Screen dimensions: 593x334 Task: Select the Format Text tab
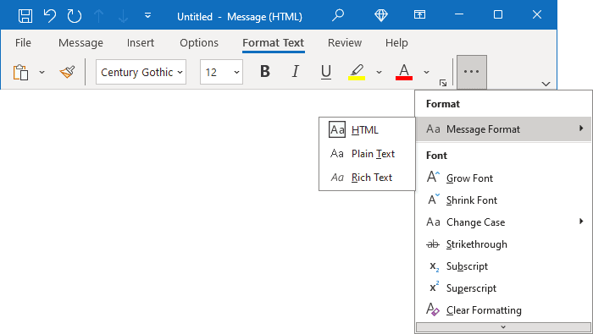[x=273, y=42]
